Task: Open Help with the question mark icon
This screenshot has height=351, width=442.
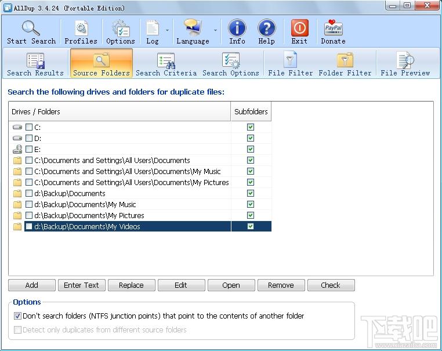Action: coord(266,28)
